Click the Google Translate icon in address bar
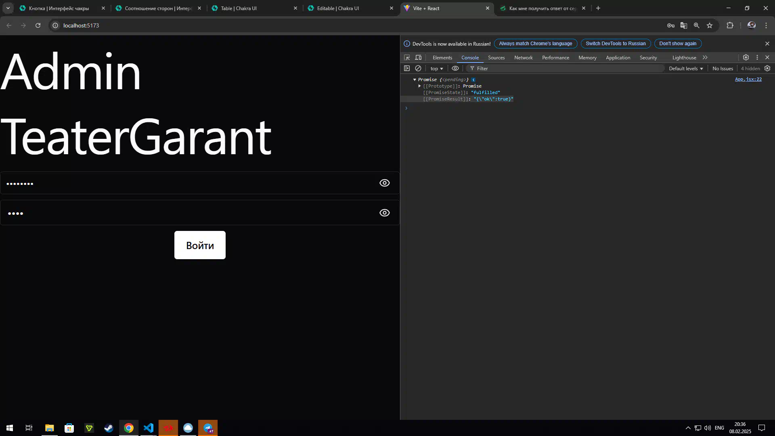 point(683,25)
